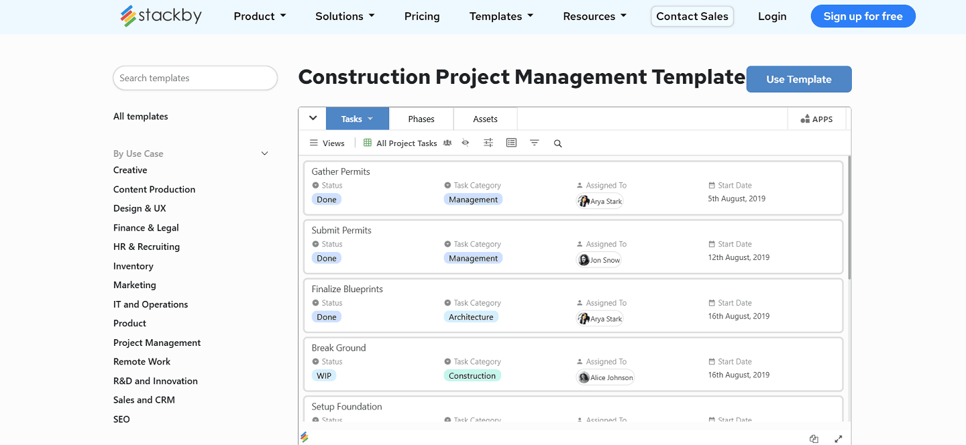
Task: Open the Resources dropdown menu
Action: [594, 15]
